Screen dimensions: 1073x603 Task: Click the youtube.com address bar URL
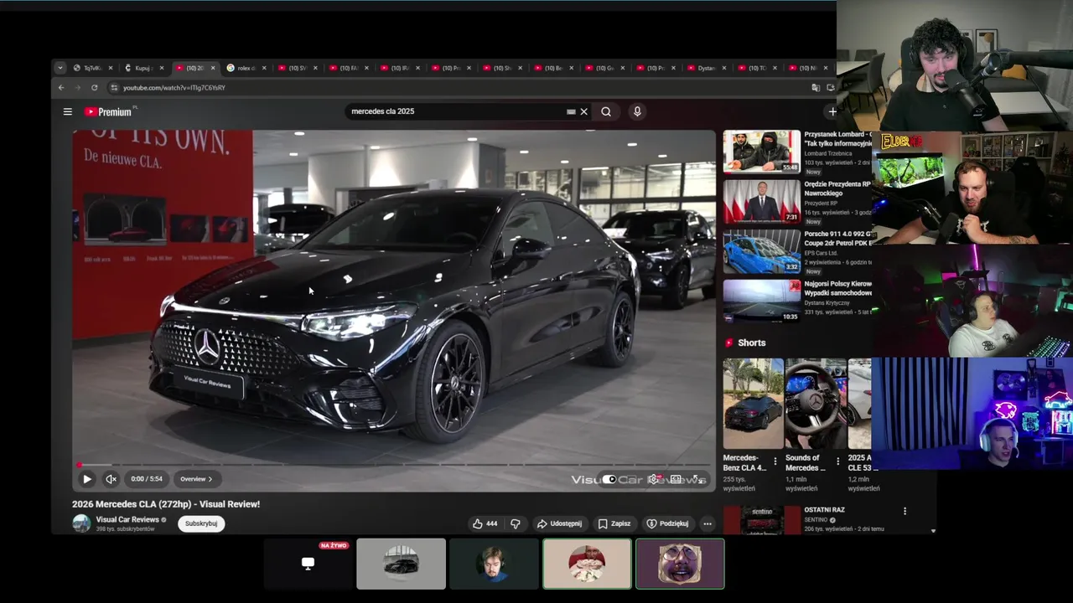[x=174, y=88]
